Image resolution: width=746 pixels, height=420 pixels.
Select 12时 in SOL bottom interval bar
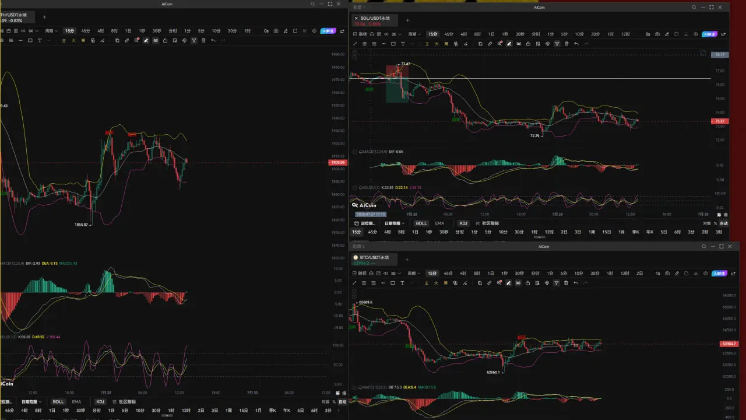(549, 232)
